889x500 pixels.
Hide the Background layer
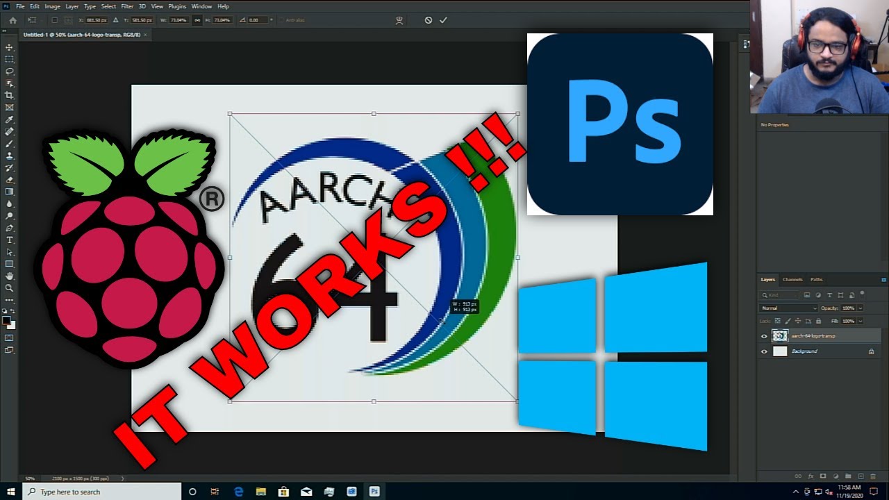click(x=764, y=351)
